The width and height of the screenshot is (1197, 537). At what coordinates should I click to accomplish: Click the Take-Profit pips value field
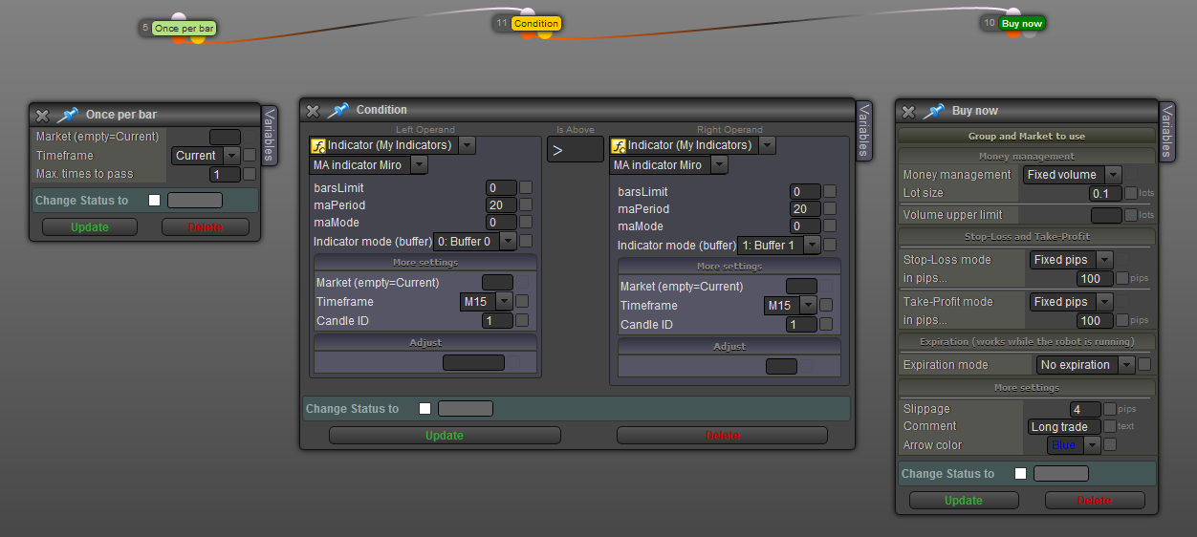(1095, 321)
